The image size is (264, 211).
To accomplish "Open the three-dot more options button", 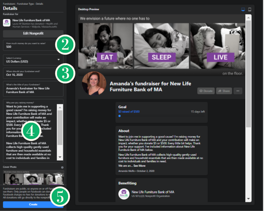I will pyautogui.click(x=238, y=91).
